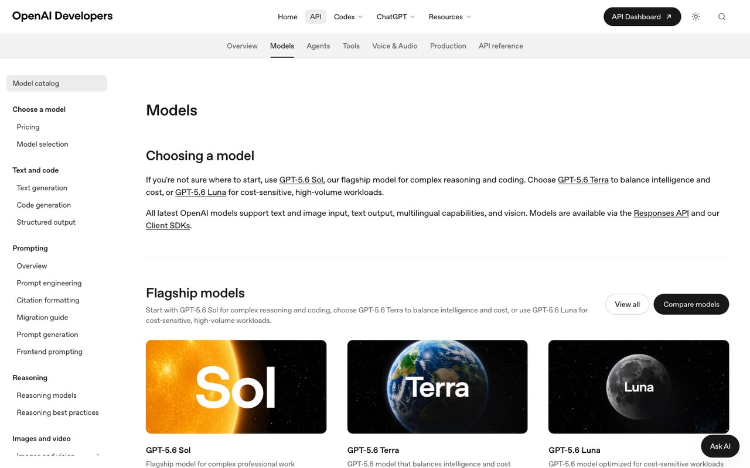
Task: Expand the Codex dropdown menu
Action: click(349, 17)
